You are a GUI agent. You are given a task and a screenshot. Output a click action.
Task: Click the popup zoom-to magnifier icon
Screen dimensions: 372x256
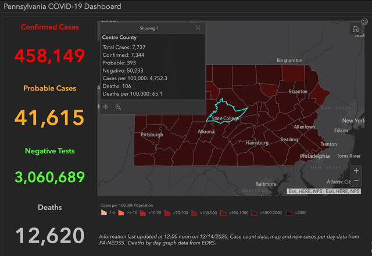(118, 107)
